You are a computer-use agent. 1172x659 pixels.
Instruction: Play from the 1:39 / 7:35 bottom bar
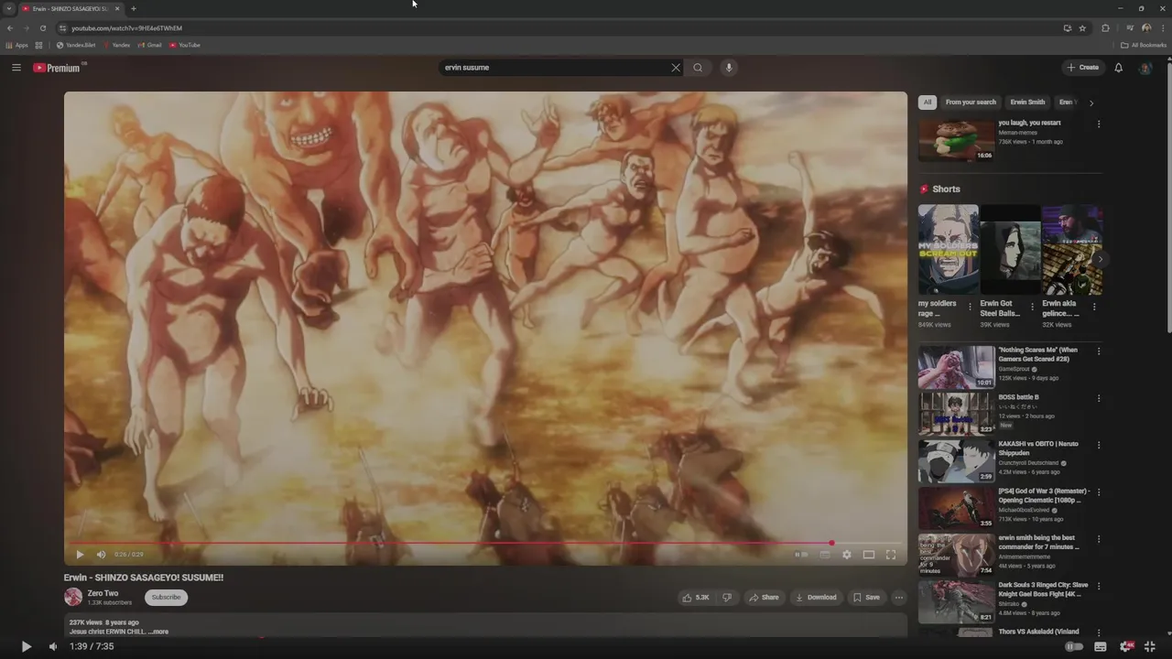(x=26, y=646)
